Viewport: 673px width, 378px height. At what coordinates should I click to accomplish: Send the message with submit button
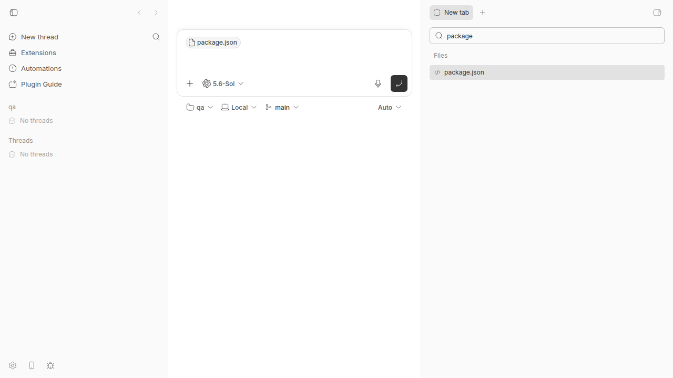[x=399, y=83]
